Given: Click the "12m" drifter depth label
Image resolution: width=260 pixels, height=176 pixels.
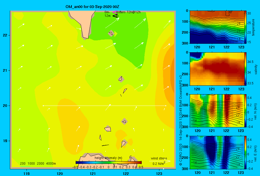Looking at the screenshot, I should (x=107, y=16).
